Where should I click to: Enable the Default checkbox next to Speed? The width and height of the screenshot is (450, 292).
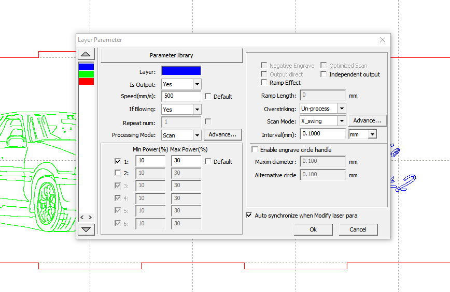click(208, 96)
